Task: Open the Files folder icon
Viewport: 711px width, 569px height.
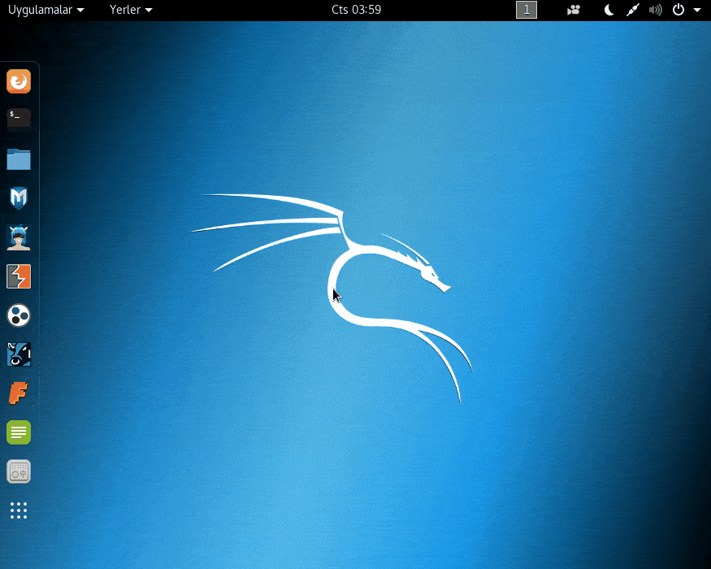Action: (19, 159)
